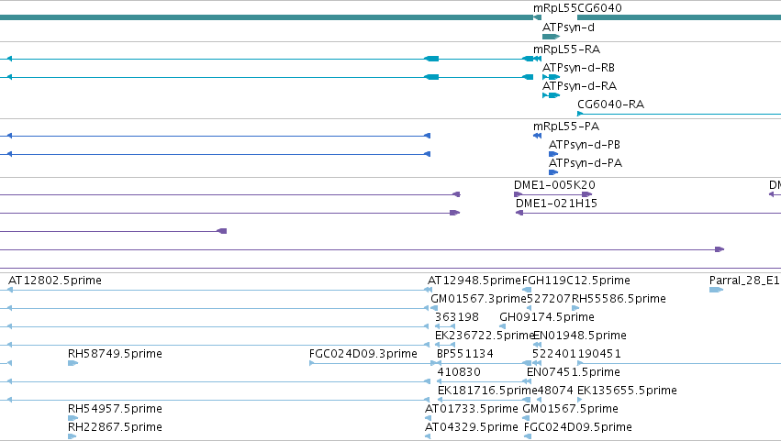The image size is (781, 441).
Task: Select the EK236722.5prime EST label
Action: click(x=485, y=336)
